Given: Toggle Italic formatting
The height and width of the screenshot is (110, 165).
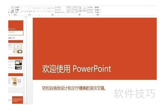Looking at the screenshot, I should tap(24, 12).
